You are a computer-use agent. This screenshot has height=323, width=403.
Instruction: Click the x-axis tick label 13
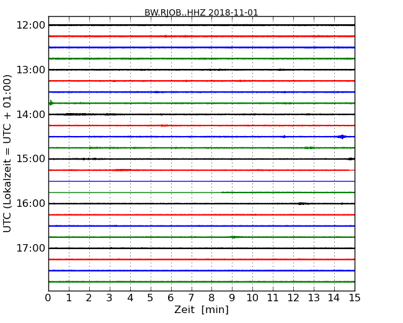[x=314, y=298]
